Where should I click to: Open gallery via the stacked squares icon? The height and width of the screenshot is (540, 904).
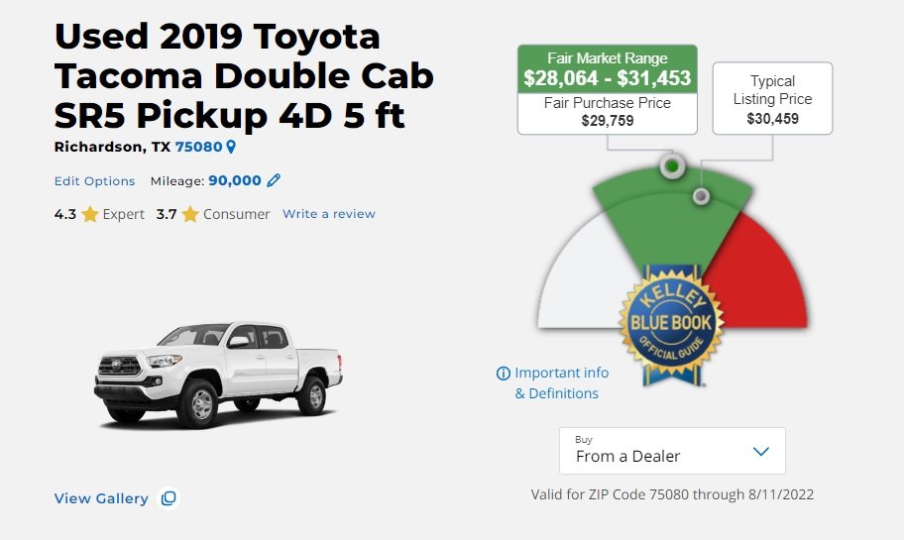[169, 498]
